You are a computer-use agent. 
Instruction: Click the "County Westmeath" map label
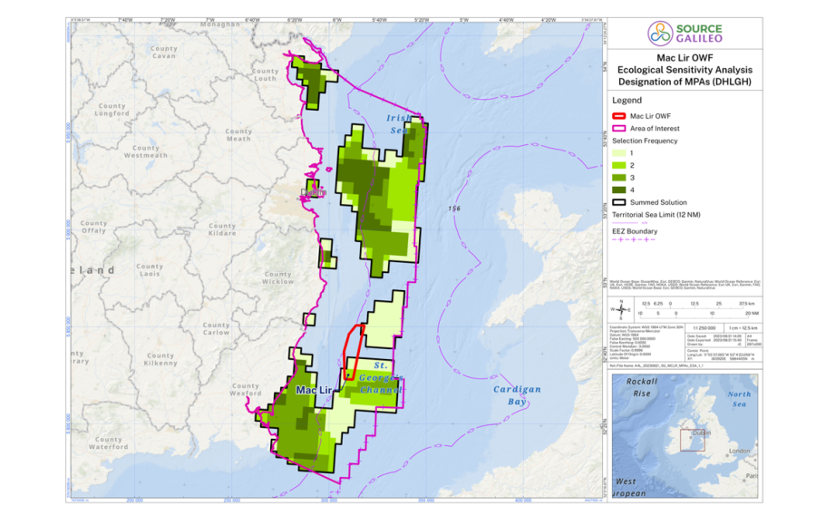[x=146, y=151]
